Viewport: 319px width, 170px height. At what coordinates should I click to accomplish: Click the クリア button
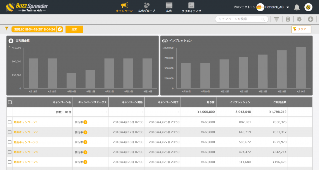click(301, 29)
